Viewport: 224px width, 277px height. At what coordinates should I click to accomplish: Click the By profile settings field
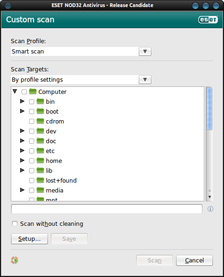pos(75,80)
